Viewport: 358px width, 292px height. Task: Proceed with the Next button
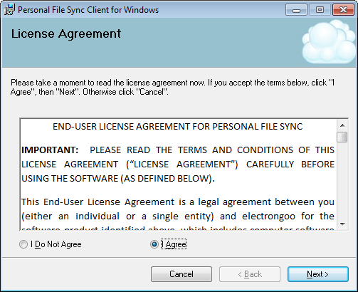(318, 274)
